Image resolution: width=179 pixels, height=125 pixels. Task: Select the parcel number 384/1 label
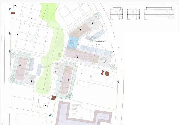coord(98,45)
